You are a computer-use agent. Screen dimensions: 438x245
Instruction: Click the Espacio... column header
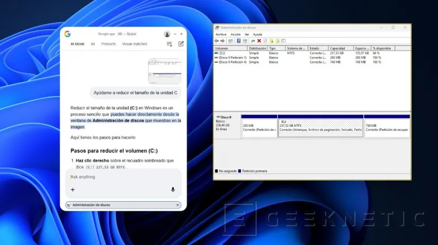pyautogui.click(x=362, y=48)
